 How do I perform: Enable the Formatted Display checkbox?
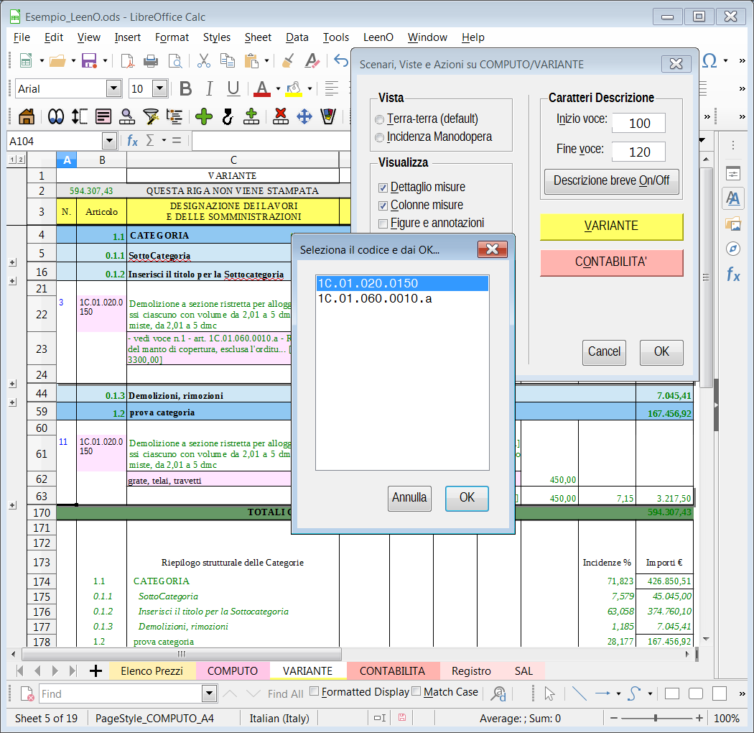(x=314, y=691)
